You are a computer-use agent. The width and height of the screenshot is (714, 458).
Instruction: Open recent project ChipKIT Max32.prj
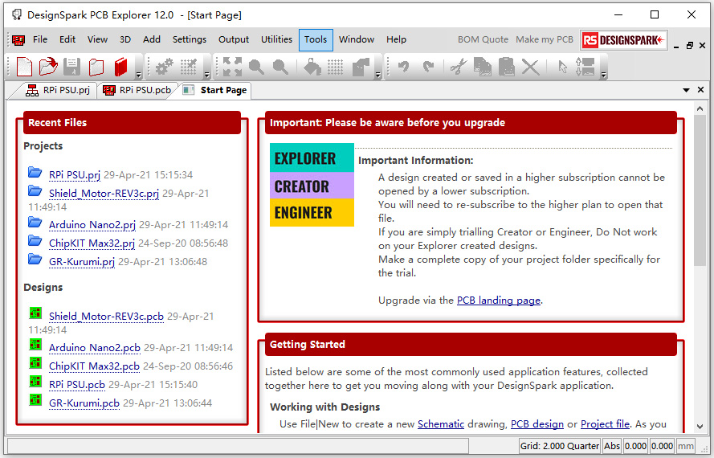(92, 243)
